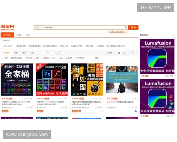Open blue chat icon on the ¥3.00 item
177x142 pixels.
pos(136,111)
